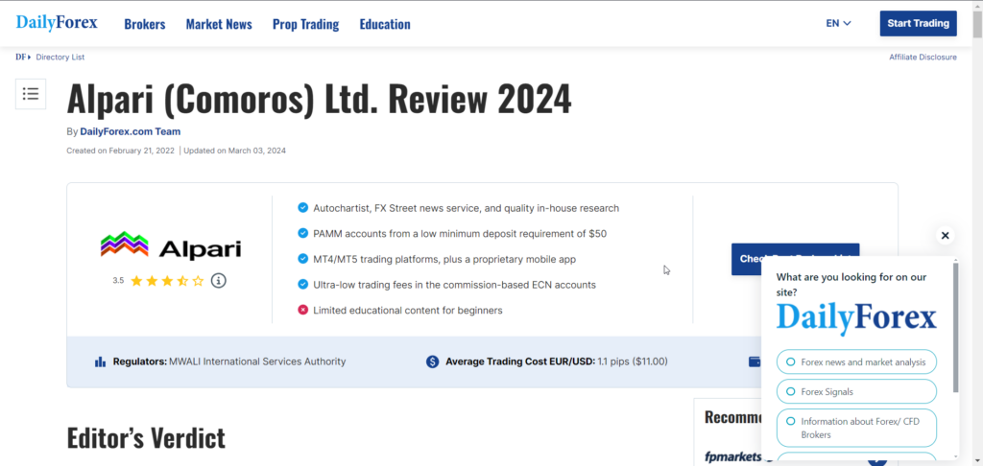Screen dimensions: 983x466
Task: Click the red X limited education icon
Action: pos(302,310)
